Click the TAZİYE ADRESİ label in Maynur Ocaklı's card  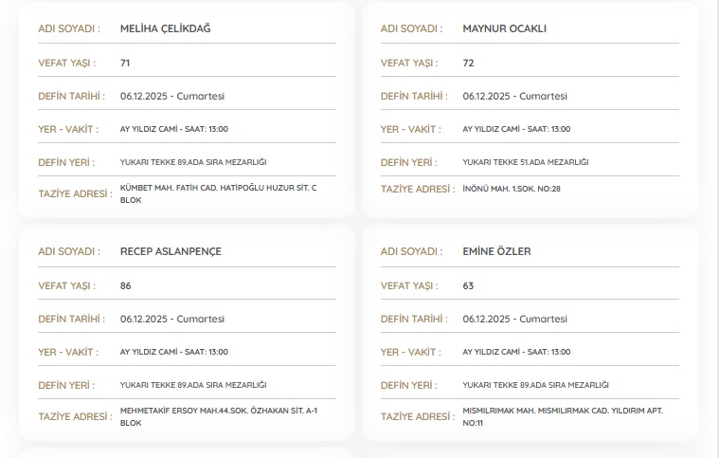(415, 190)
